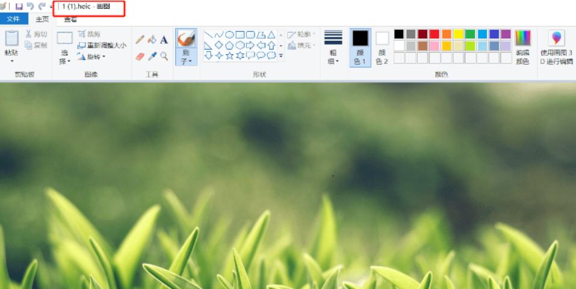Screen dimensions: 576x289
Task: Expand the shapes gallery more arrow
Action: (x=281, y=56)
